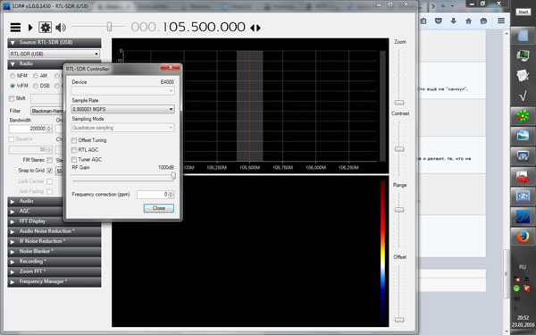
Task: Expand the Zoom FFT panel
Action: coord(54,272)
